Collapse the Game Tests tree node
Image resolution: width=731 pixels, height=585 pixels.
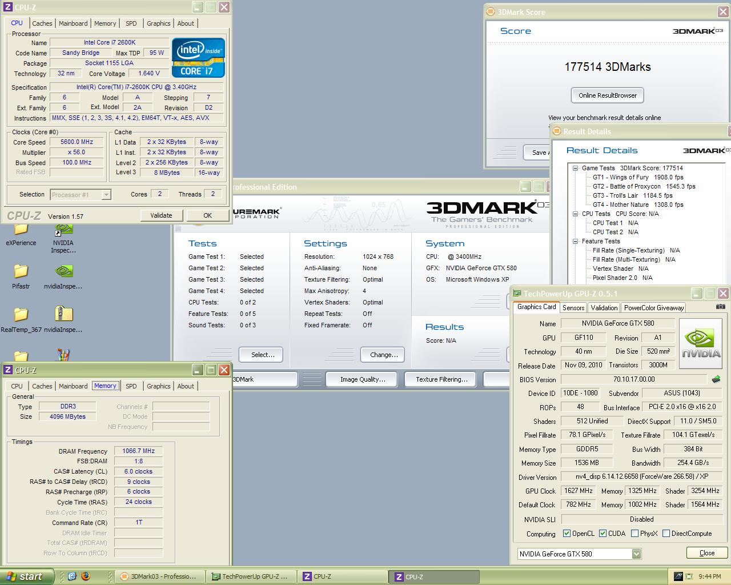coord(576,168)
